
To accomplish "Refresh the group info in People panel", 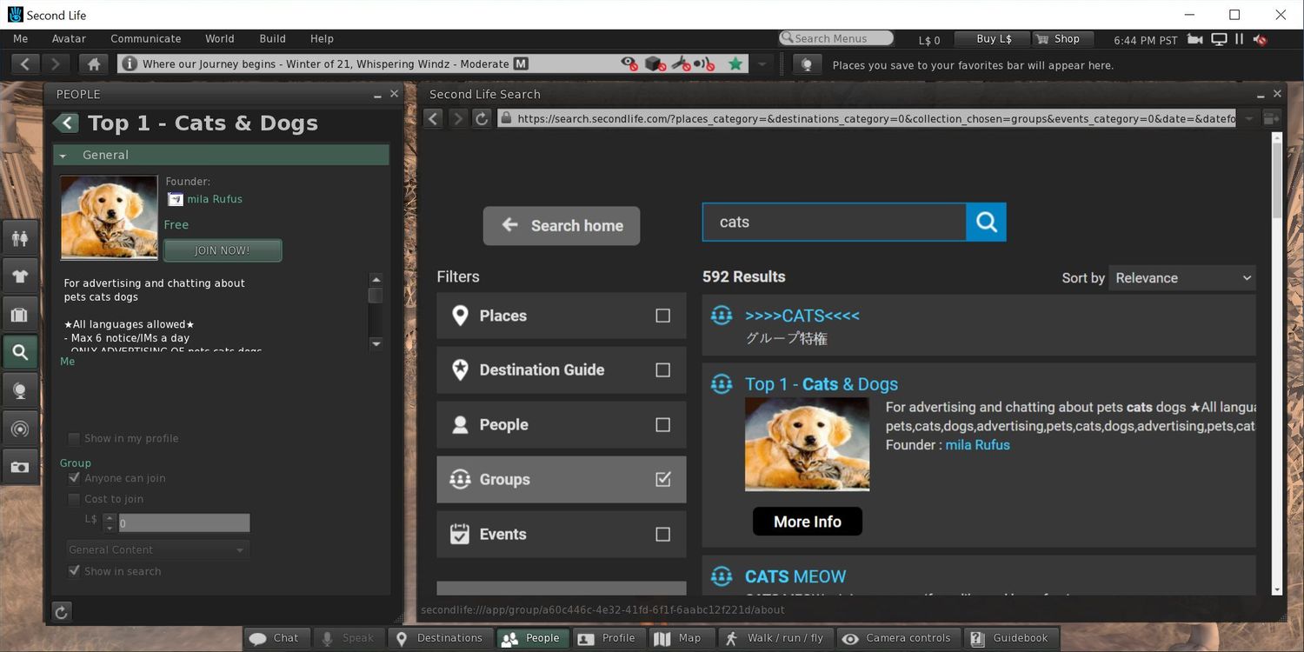I will (x=61, y=612).
